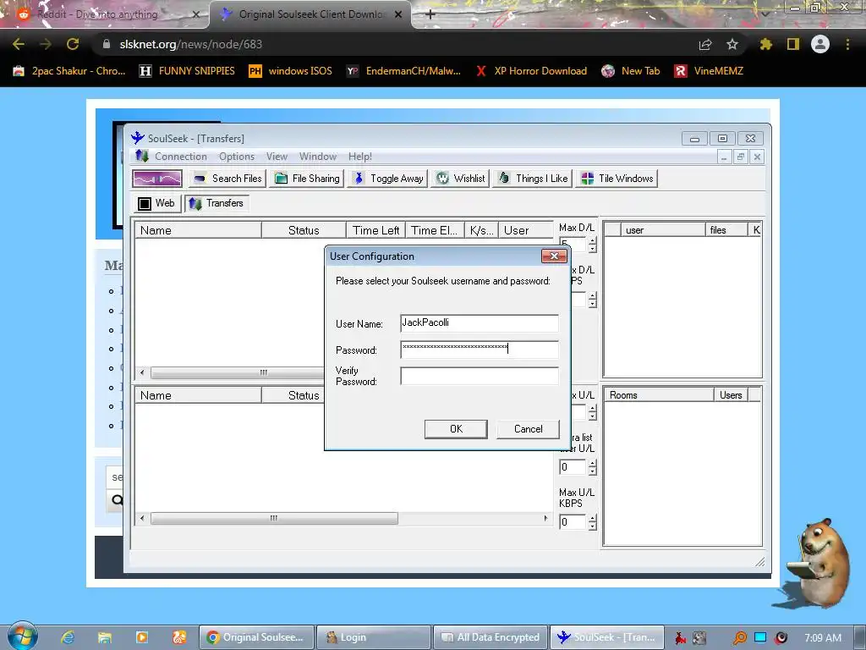Click Tile Windows toolbar button

coord(617,179)
